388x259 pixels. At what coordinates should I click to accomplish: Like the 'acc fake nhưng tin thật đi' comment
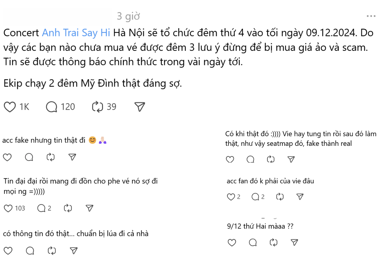click(x=7, y=157)
